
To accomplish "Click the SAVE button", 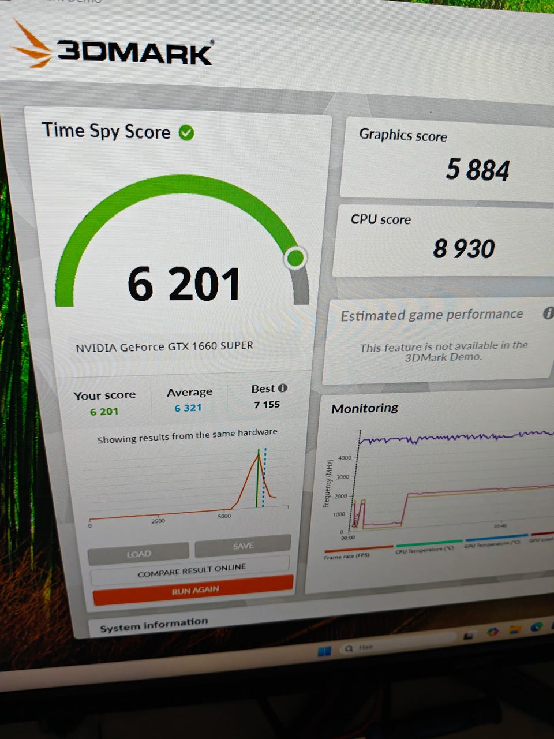I will [243, 546].
